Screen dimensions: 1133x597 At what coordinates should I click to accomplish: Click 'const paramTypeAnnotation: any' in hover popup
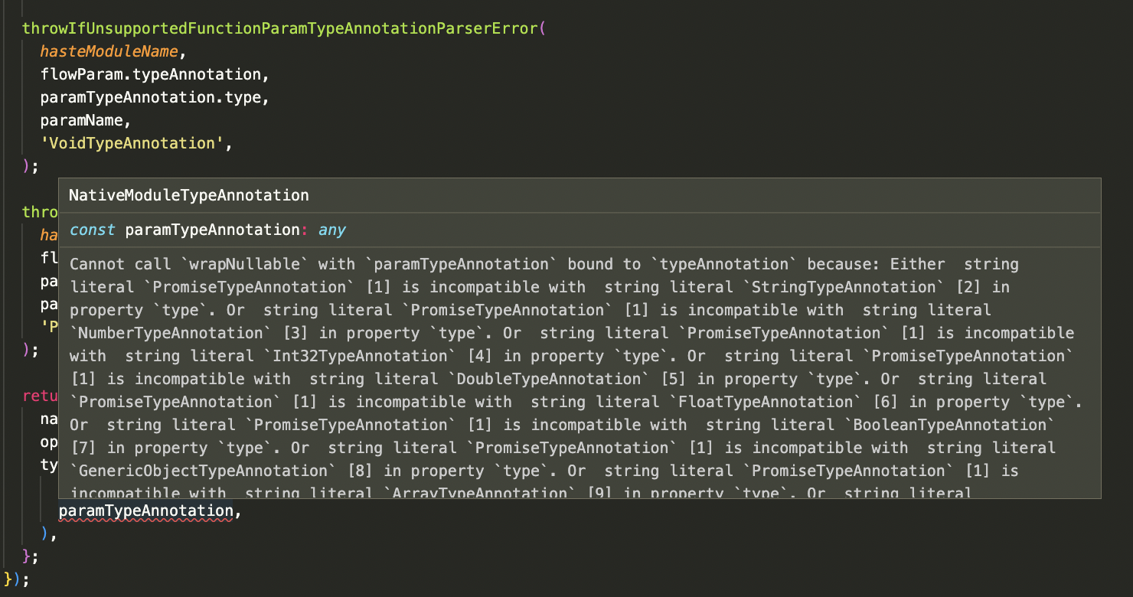pos(207,230)
